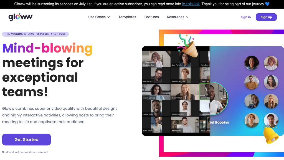The width and height of the screenshot is (284, 160).
Task: Click Andre Klopp's video tile
Action: coord(156,108)
